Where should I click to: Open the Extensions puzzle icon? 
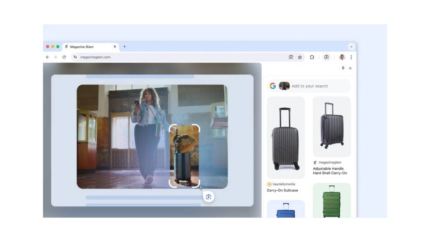(x=312, y=57)
